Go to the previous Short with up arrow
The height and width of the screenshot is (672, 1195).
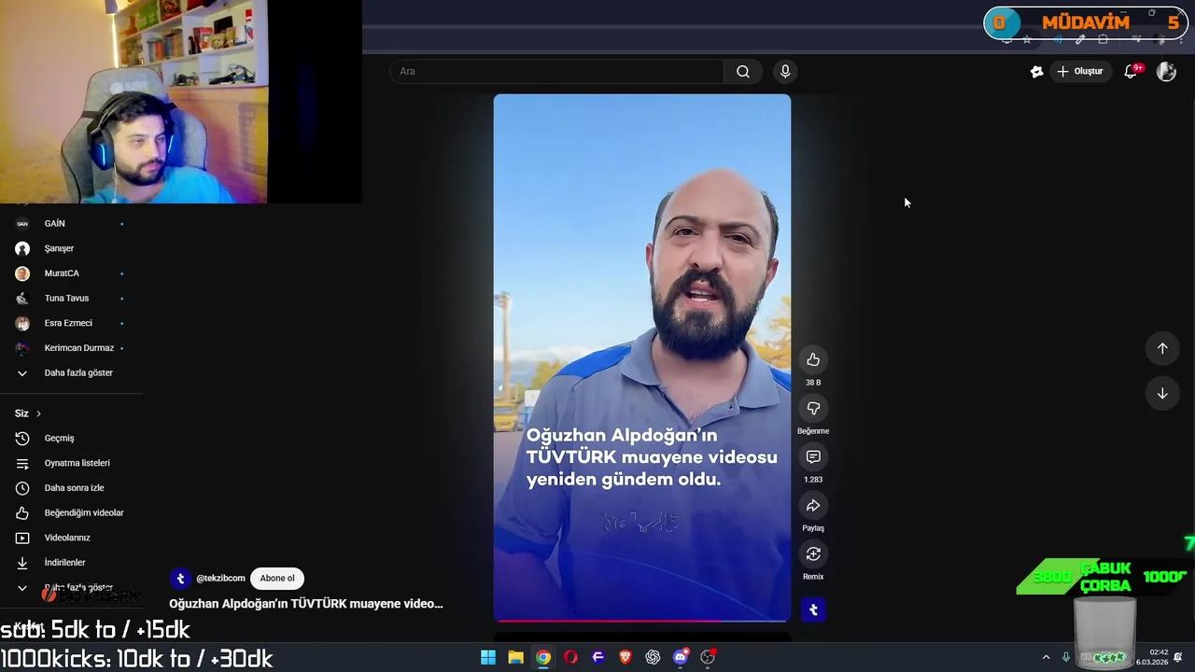click(1162, 348)
